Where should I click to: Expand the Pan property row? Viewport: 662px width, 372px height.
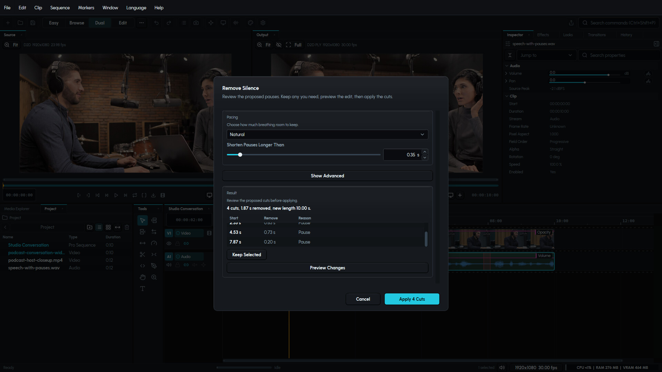tap(506, 81)
